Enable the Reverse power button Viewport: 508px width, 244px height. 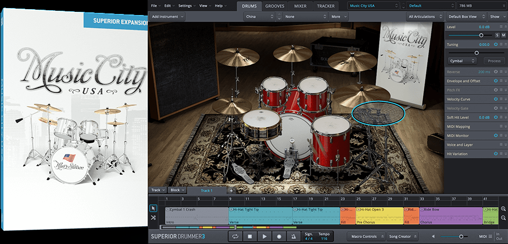coord(496,72)
